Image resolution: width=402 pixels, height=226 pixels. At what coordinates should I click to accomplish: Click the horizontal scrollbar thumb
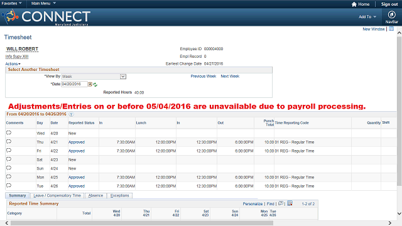[x=142, y=223]
